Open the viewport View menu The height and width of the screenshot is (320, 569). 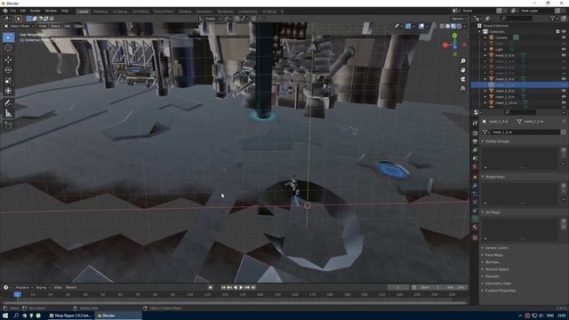43,26
